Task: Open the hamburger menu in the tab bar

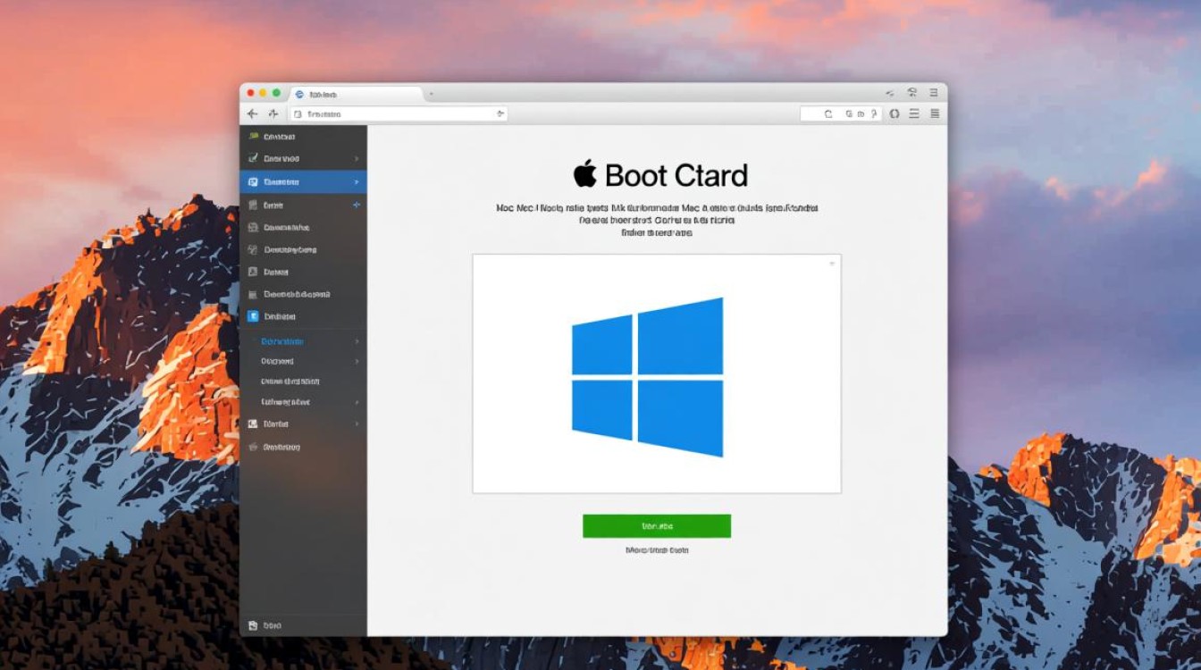Action: [x=934, y=92]
